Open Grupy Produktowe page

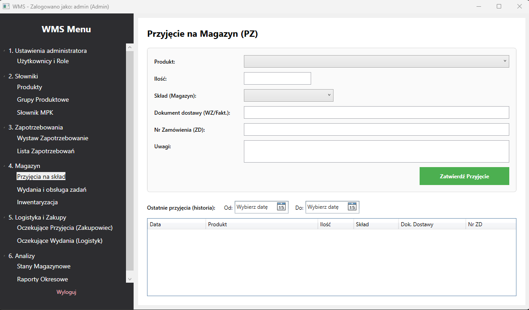[x=43, y=100]
